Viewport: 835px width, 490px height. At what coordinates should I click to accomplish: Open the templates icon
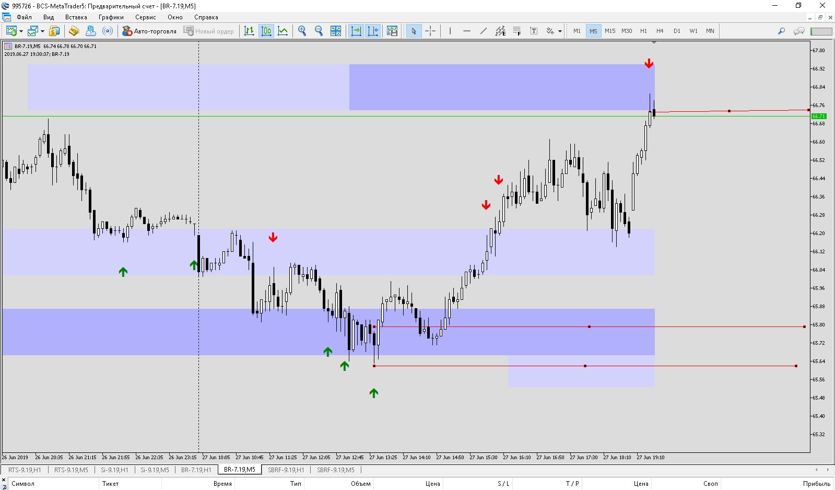pyautogui.click(x=392, y=31)
